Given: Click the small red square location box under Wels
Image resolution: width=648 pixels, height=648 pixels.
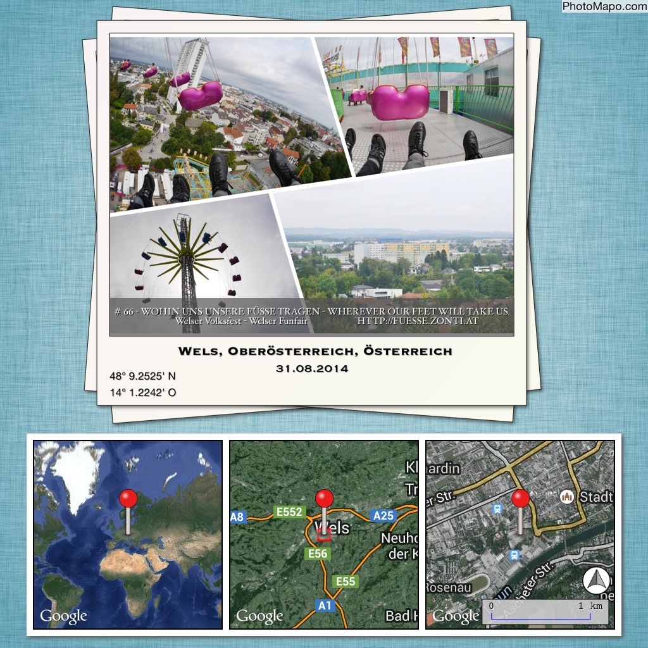Looking at the screenshot, I should click(324, 536).
